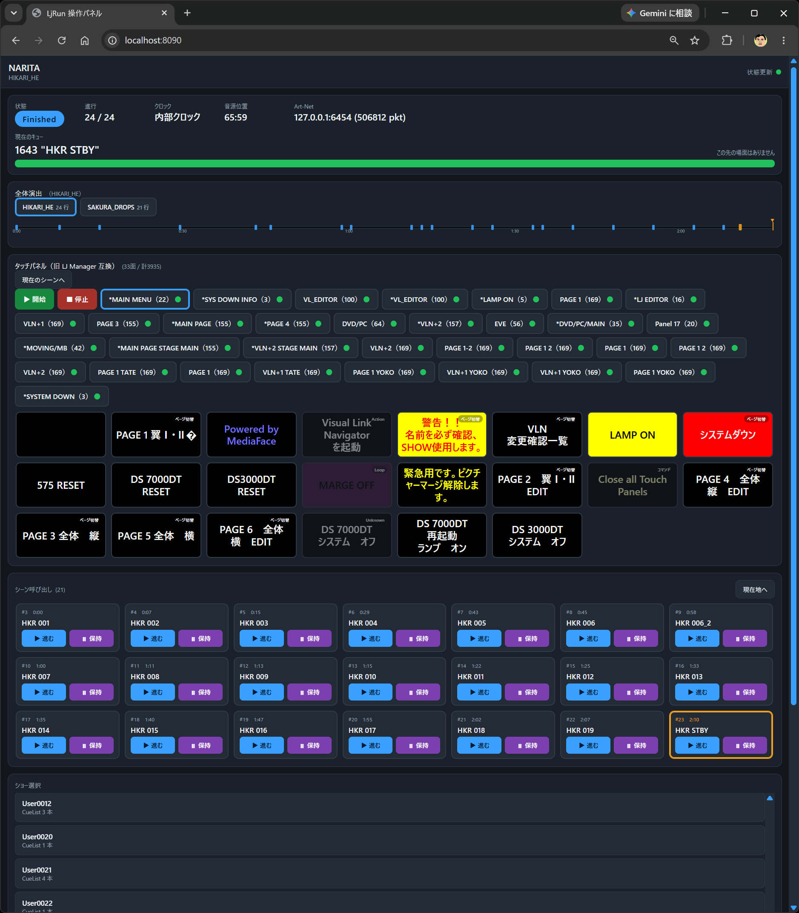This screenshot has width=799, height=913.
Task: Hold HKR STBY with its 保持 button
Action: coord(745,745)
